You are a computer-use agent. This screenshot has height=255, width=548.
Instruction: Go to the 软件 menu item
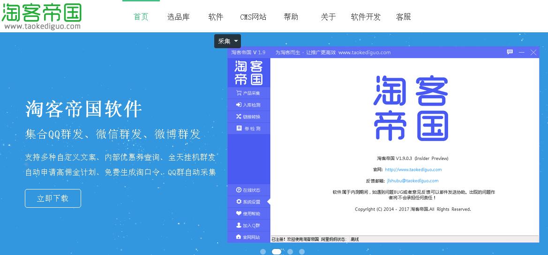(x=216, y=17)
